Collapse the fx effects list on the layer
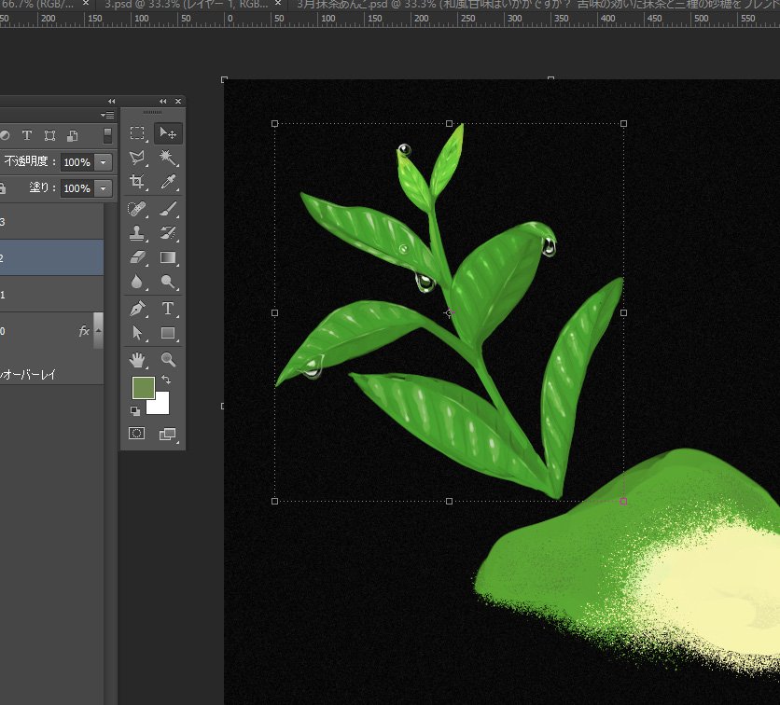 pyautogui.click(x=99, y=331)
